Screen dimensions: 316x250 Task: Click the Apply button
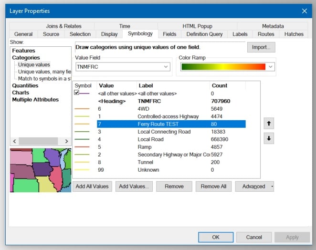(x=292, y=237)
